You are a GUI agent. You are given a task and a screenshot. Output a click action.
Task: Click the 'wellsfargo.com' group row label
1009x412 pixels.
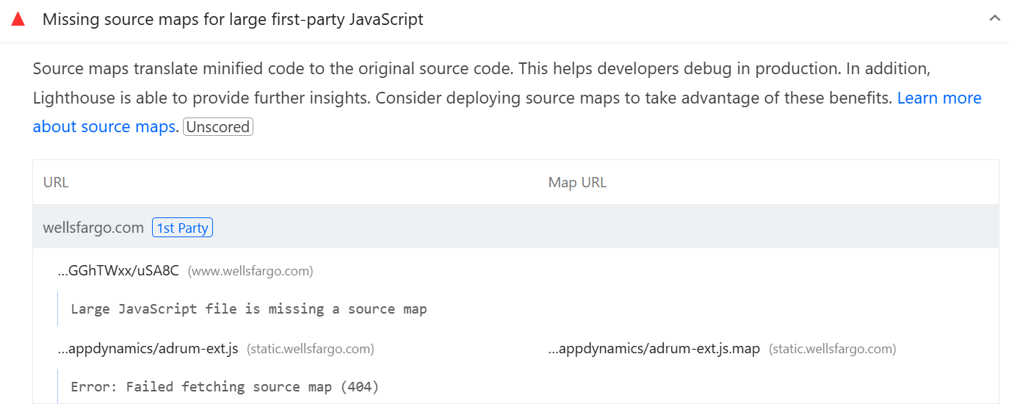pos(93,228)
